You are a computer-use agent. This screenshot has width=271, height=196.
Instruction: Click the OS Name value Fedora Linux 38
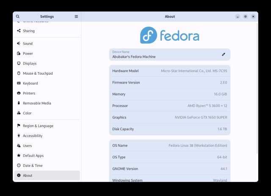[198, 146]
